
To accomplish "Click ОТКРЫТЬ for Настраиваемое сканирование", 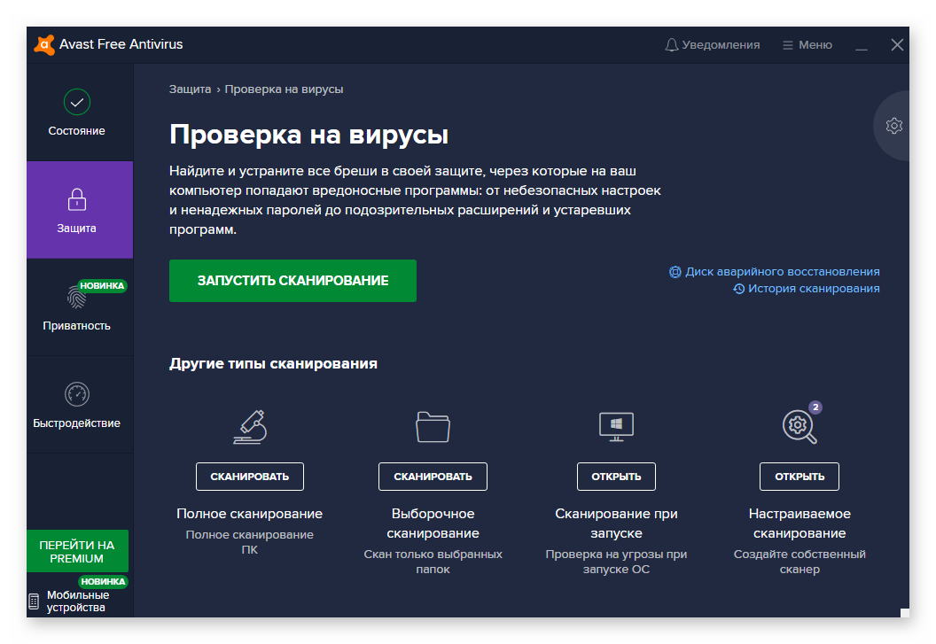I will point(799,477).
